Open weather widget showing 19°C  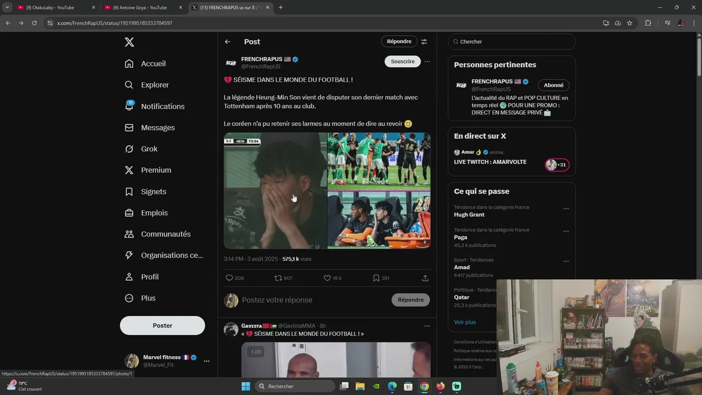[x=24, y=386]
